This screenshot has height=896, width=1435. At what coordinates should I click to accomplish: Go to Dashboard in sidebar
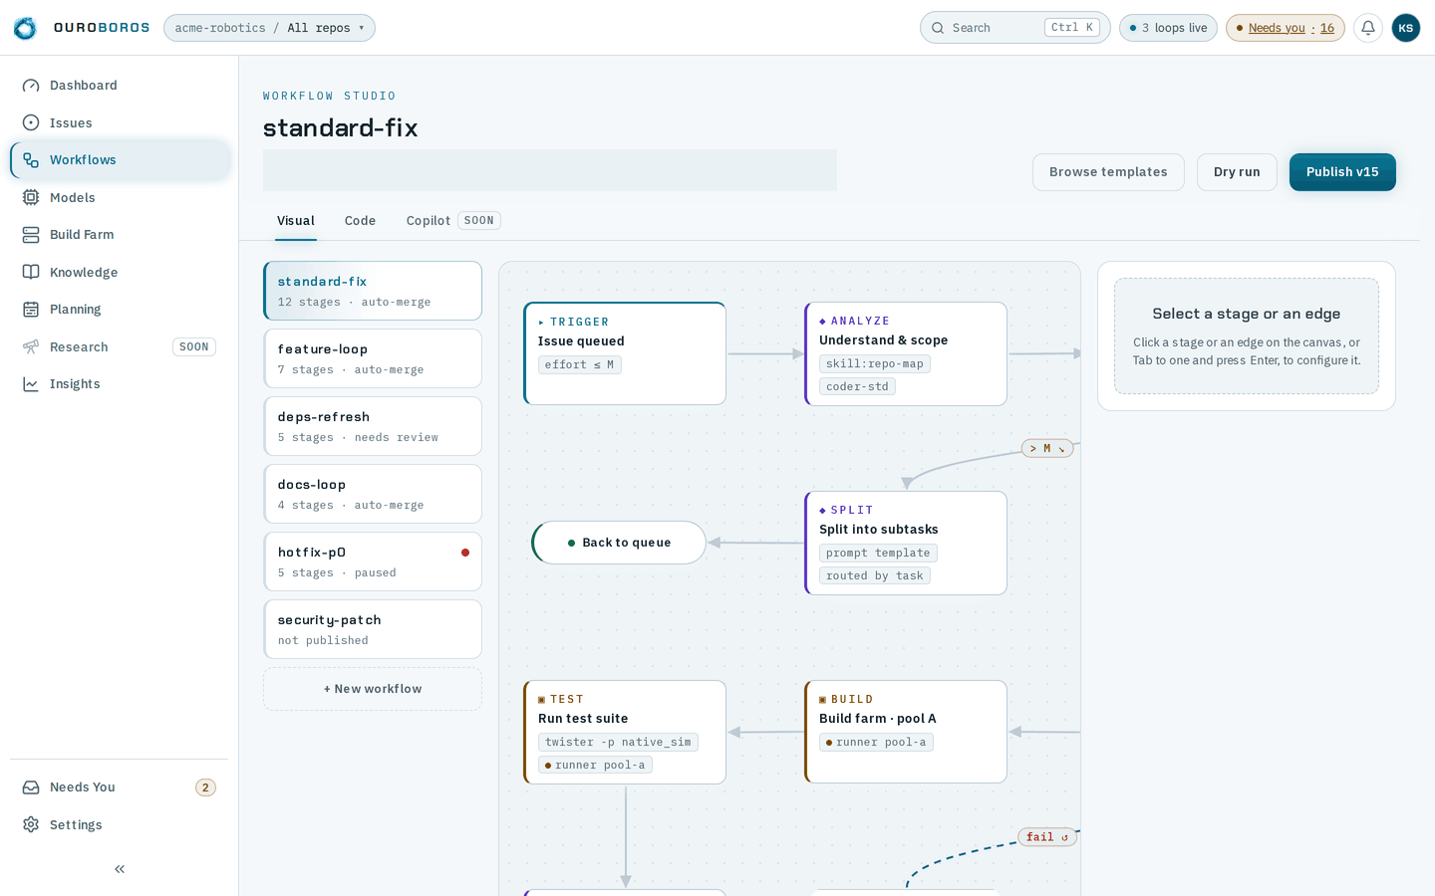[x=120, y=86]
